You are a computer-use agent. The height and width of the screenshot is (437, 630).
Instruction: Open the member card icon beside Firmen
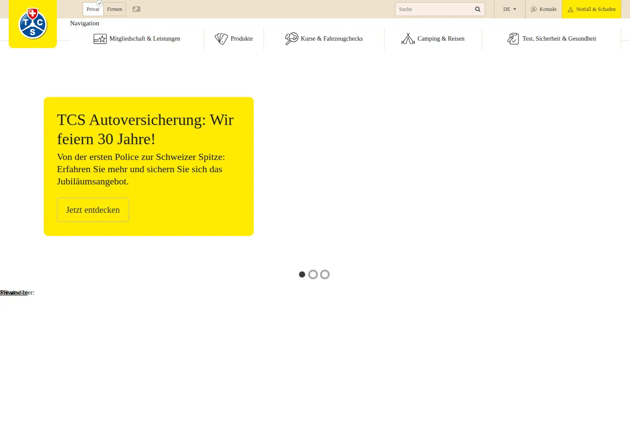click(x=136, y=9)
